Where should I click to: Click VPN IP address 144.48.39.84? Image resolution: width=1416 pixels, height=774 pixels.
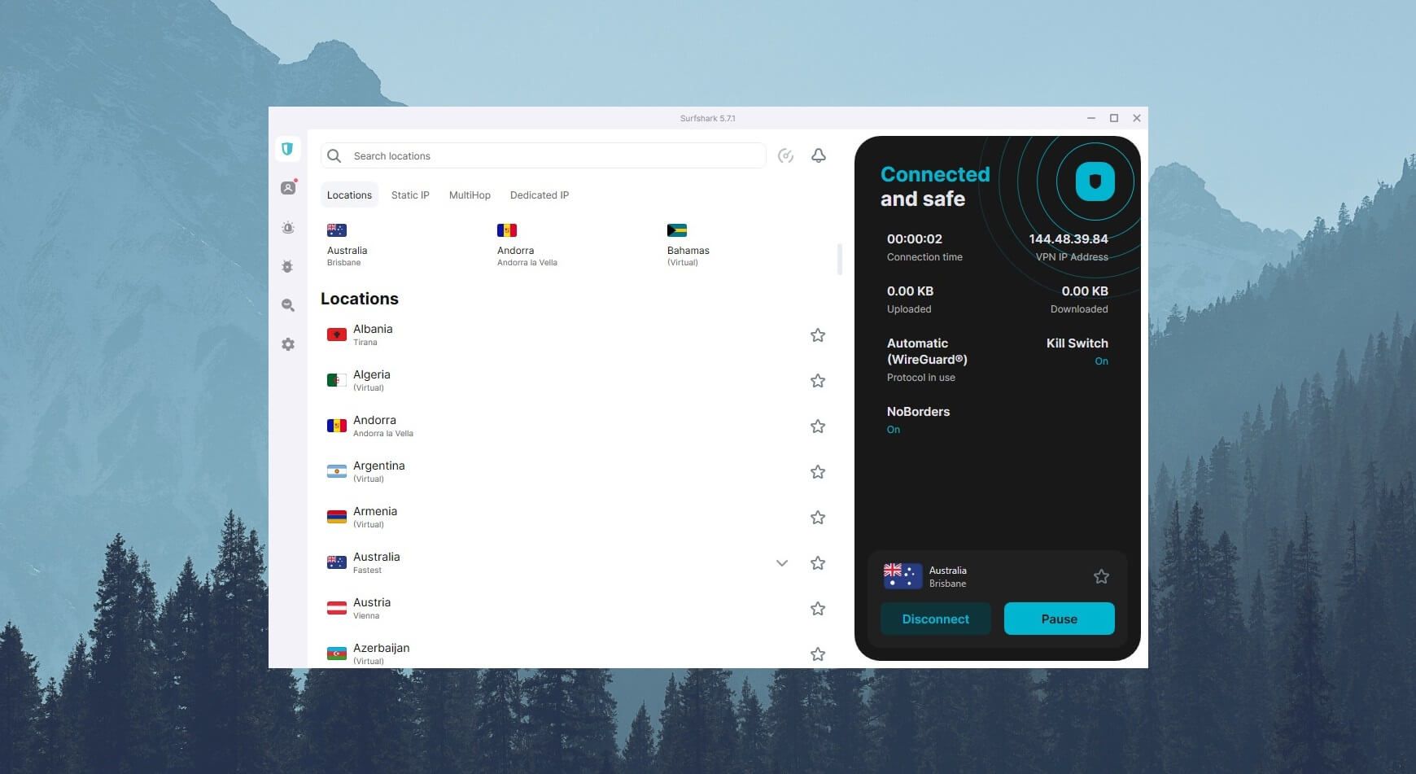pyautogui.click(x=1069, y=239)
